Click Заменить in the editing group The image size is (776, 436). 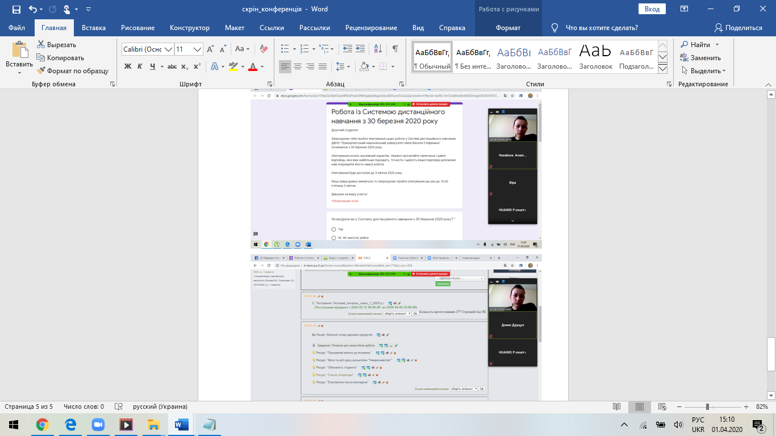[x=700, y=57]
